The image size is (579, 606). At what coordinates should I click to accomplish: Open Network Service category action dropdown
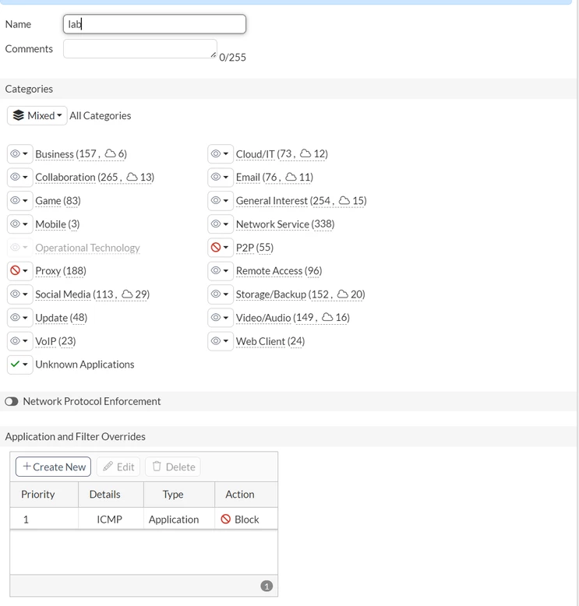[x=221, y=224]
